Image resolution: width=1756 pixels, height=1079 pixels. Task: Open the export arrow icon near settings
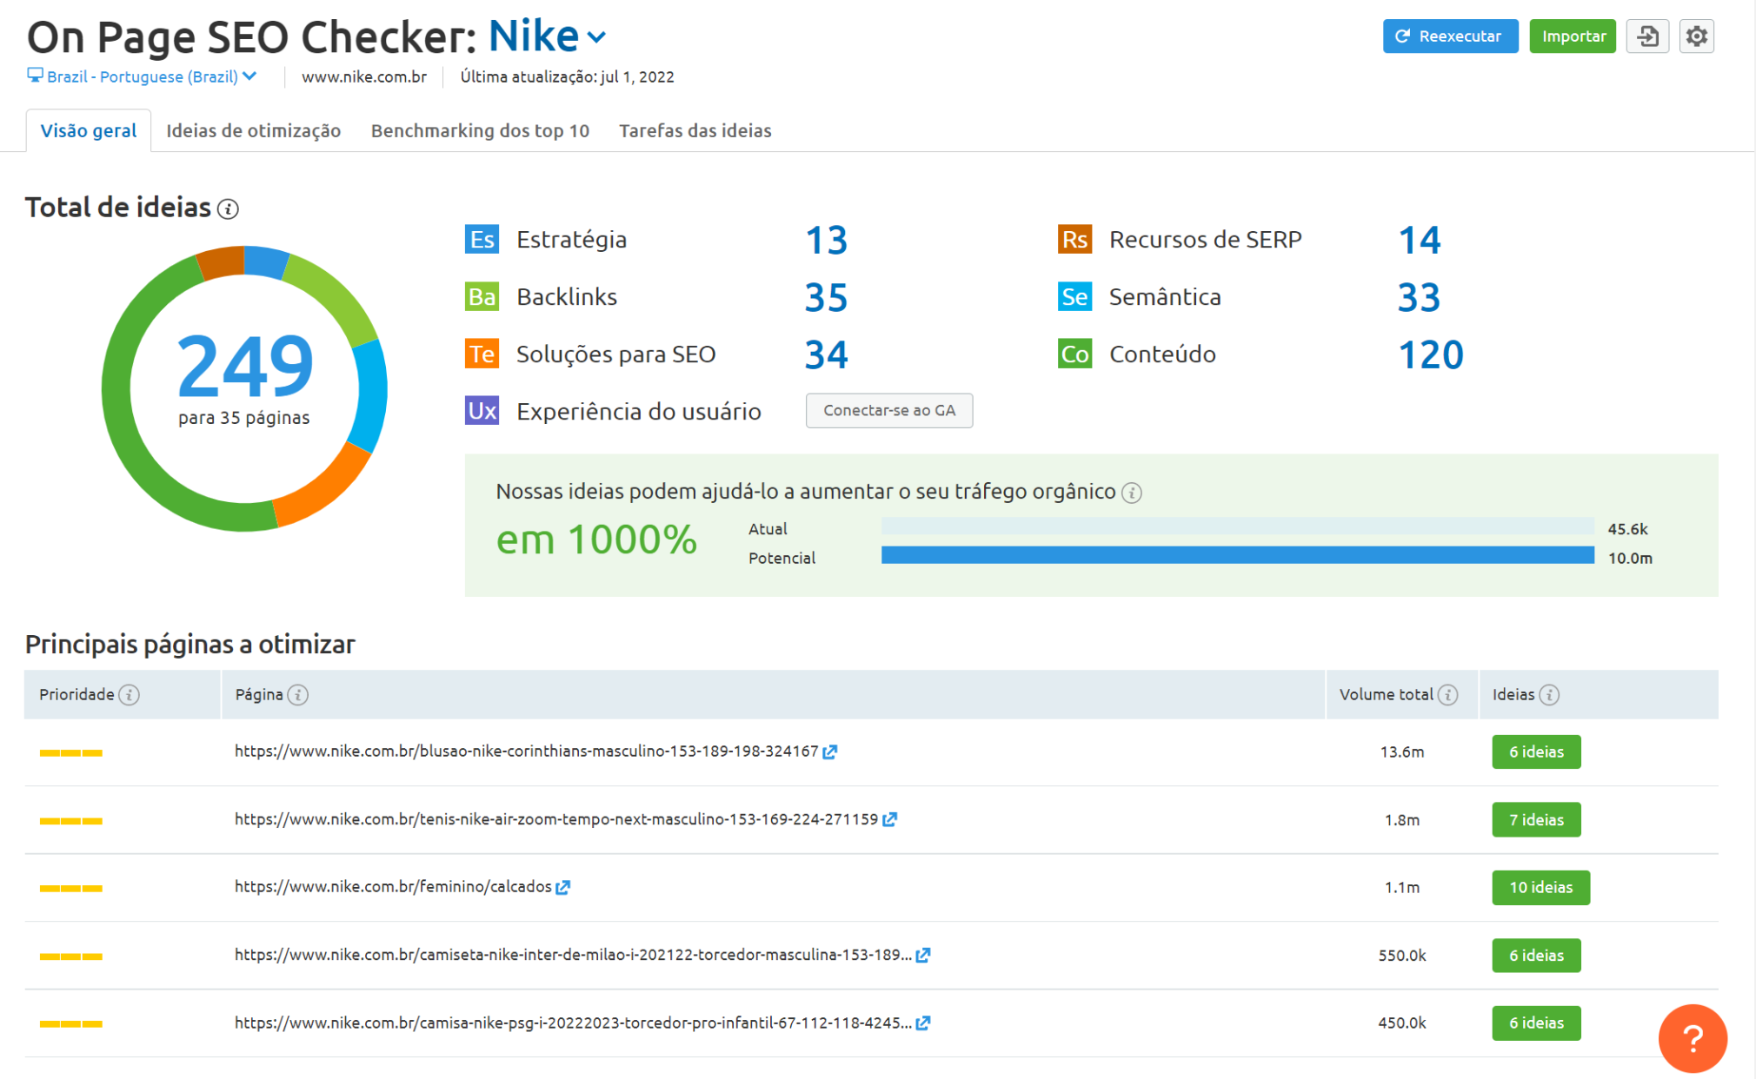(x=1648, y=36)
